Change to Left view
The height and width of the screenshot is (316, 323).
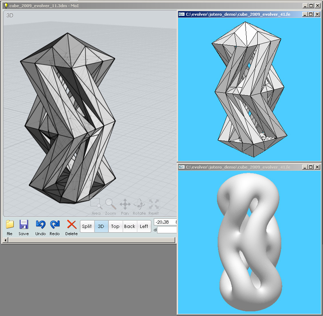(144, 227)
